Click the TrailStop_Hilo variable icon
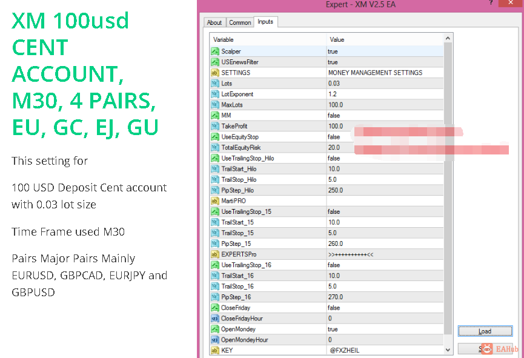The width and height of the screenshot is (524, 358). [x=215, y=180]
